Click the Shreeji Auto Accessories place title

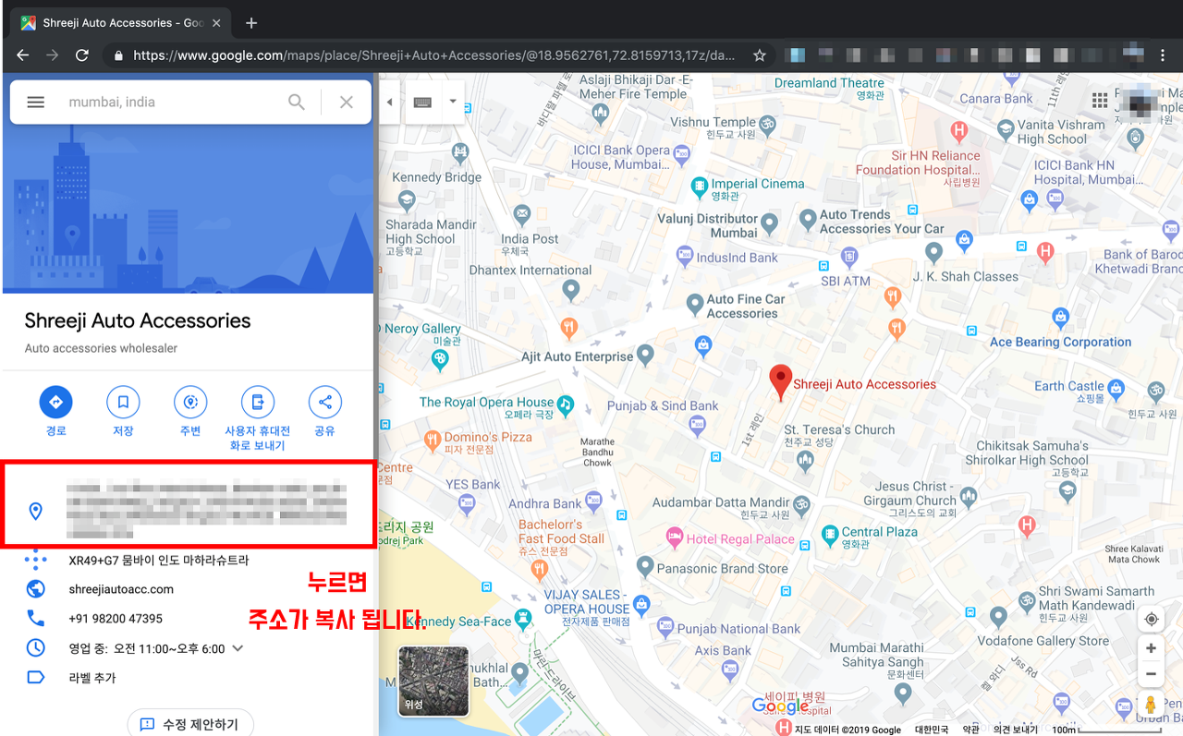[x=138, y=321]
